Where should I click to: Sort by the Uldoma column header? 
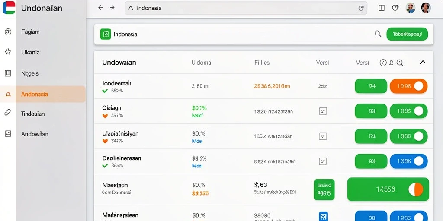coord(201,63)
